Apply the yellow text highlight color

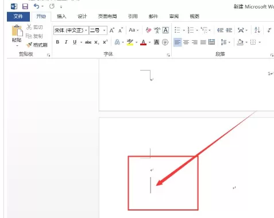(130, 42)
